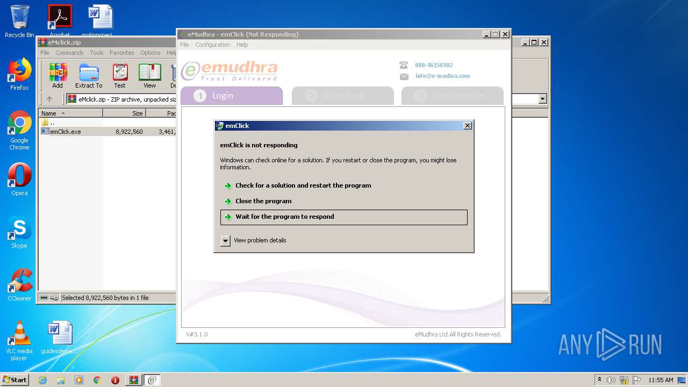Open WinRAR Options menu
This screenshot has height=387, width=688.
pos(150,53)
